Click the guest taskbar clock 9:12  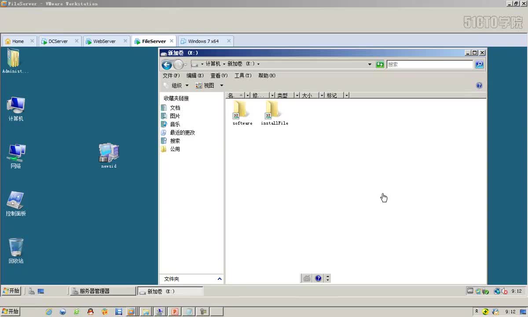click(x=516, y=291)
